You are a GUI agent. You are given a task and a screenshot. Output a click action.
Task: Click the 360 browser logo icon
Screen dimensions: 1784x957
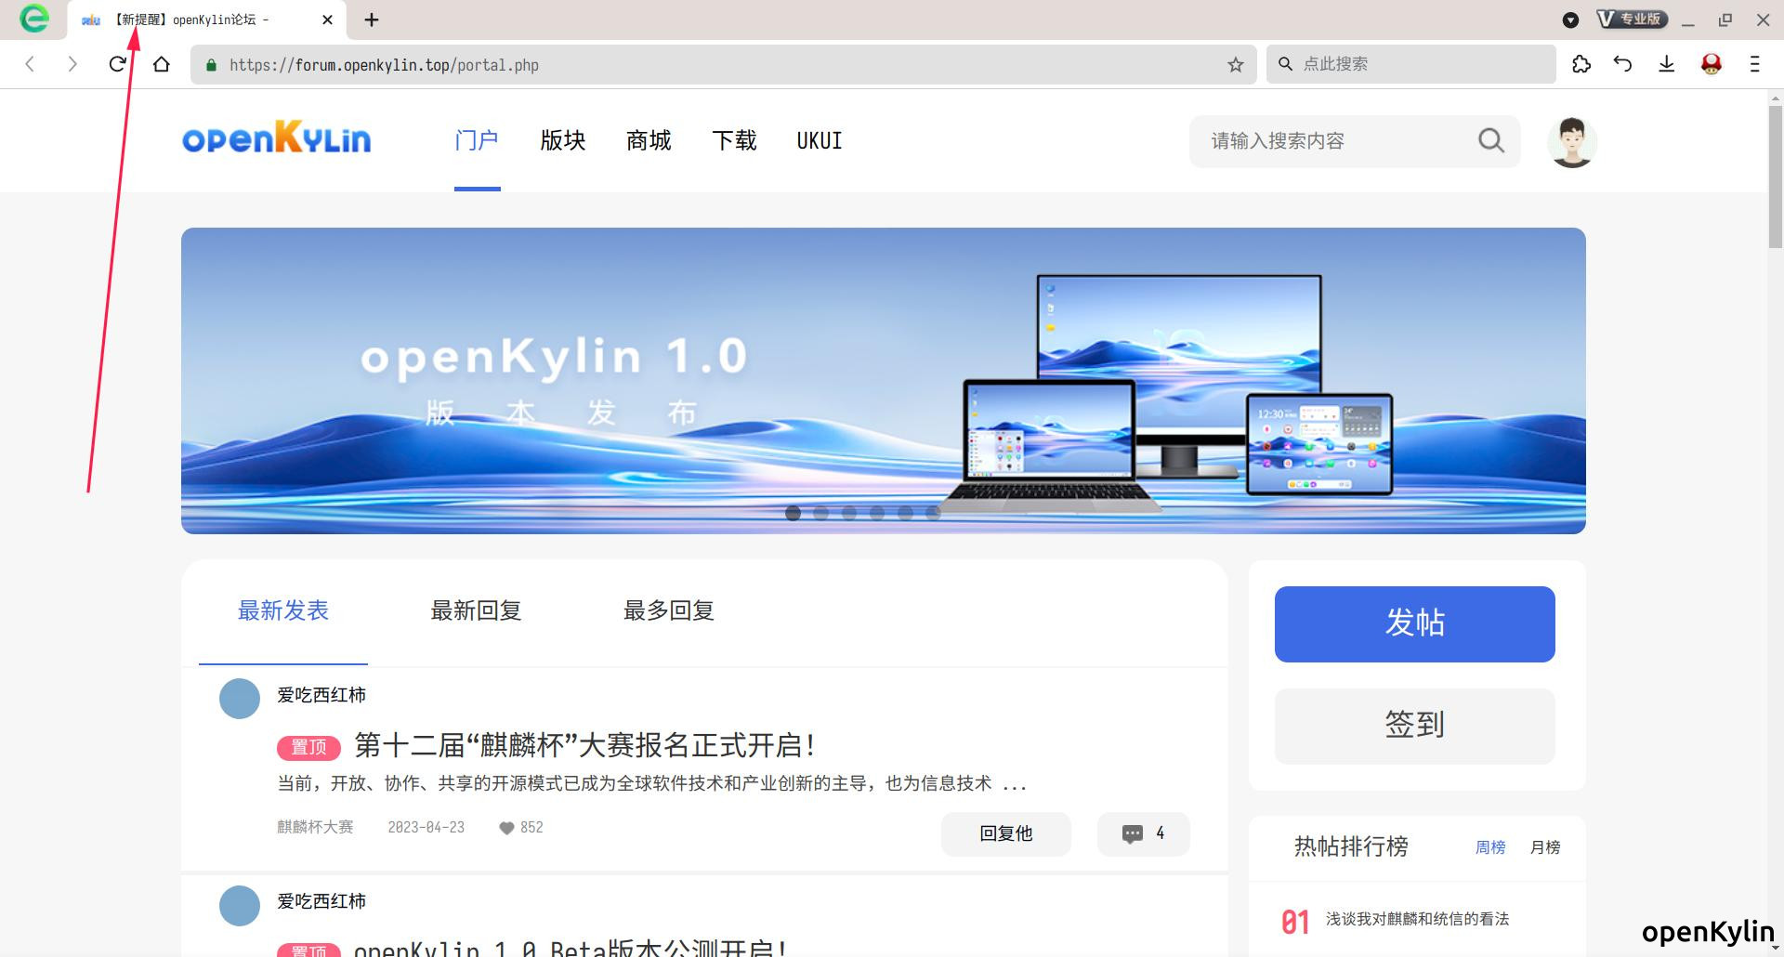pyautogui.click(x=34, y=19)
